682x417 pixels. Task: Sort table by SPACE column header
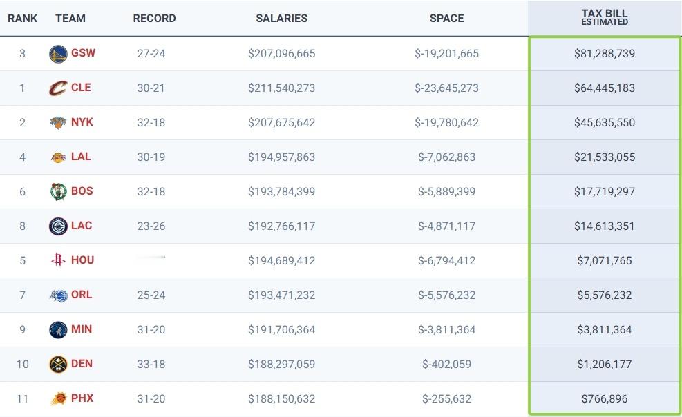pyautogui.click(x=446, y=18)
